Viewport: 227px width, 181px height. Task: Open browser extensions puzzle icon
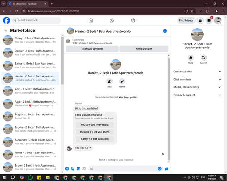point(207,11)
